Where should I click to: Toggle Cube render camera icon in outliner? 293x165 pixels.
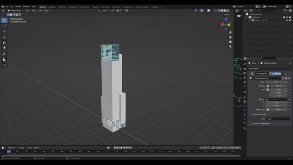click(x=290, y=20)
